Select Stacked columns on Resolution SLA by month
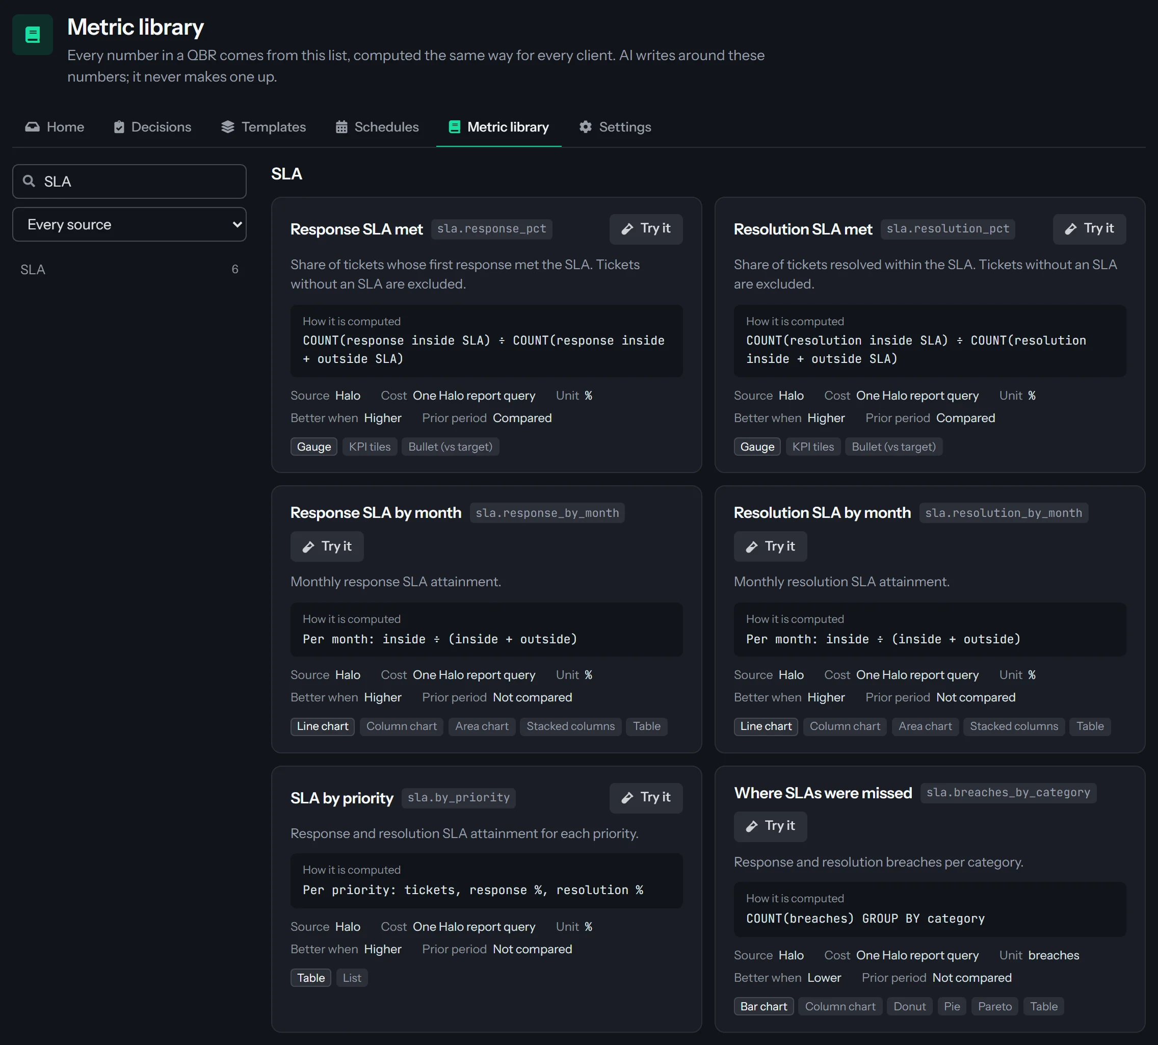 pyautogui.click(x=1013, y=726)
